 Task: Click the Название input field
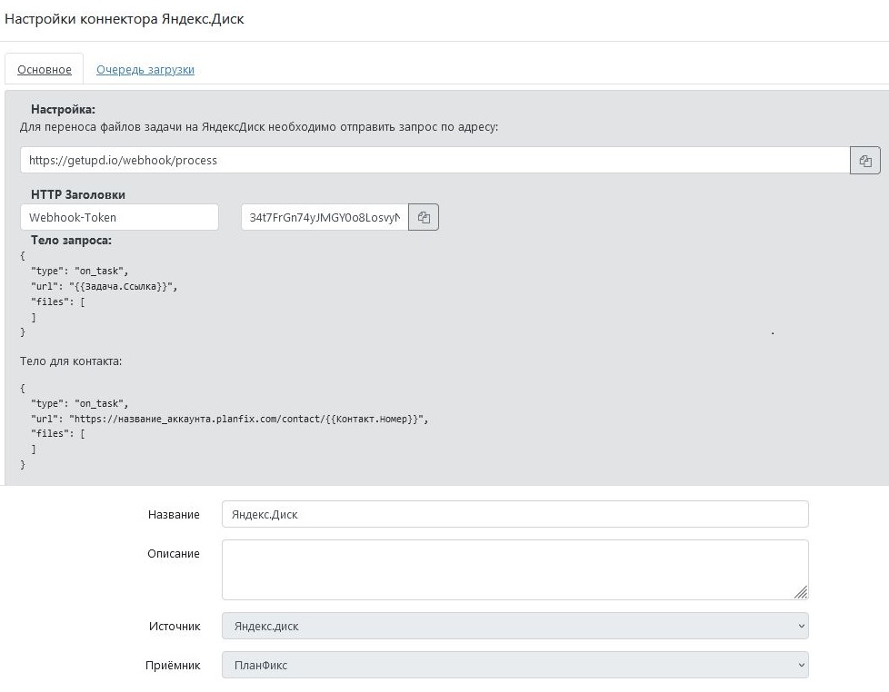[514, 514]
